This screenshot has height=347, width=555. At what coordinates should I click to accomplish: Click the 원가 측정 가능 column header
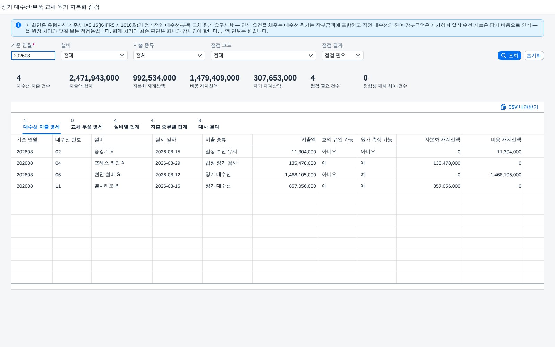(x=377, y=140)
